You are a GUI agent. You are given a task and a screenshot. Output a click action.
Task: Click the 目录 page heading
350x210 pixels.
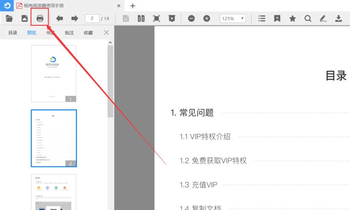[336, 76]
